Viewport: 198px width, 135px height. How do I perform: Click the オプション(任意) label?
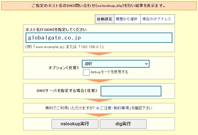pyautogui.click(x=63, y=68)
